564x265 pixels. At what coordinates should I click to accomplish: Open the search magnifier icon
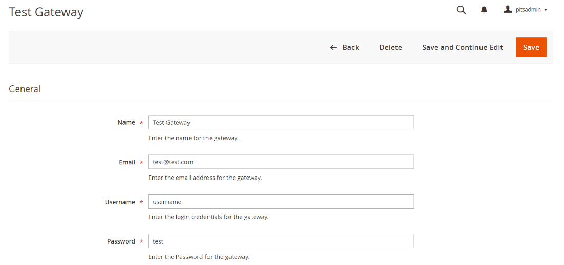[461, 10]
